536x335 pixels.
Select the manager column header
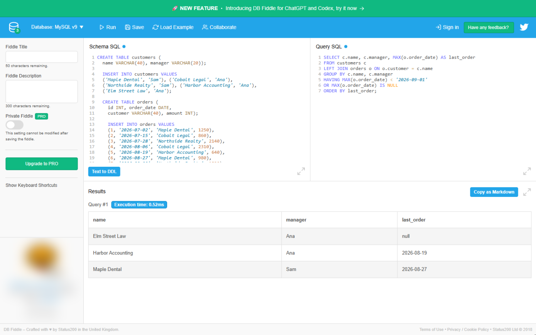[x=339, y=220]
